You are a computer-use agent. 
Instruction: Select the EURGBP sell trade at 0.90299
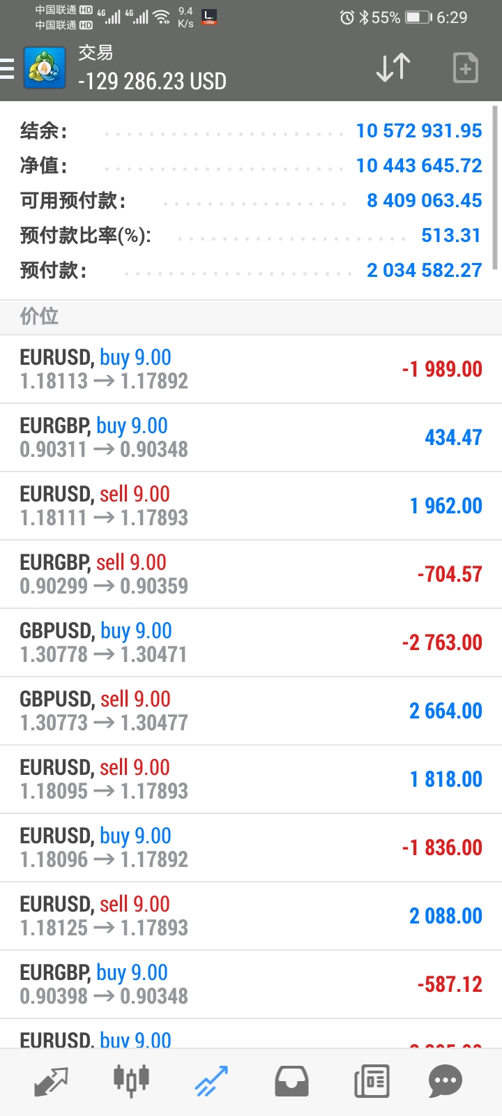[251, 574]
